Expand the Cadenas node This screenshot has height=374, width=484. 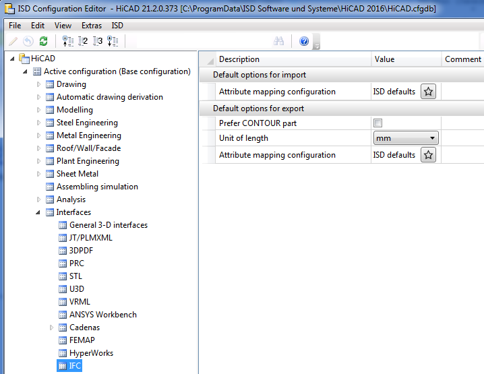(x=51, y=328)
